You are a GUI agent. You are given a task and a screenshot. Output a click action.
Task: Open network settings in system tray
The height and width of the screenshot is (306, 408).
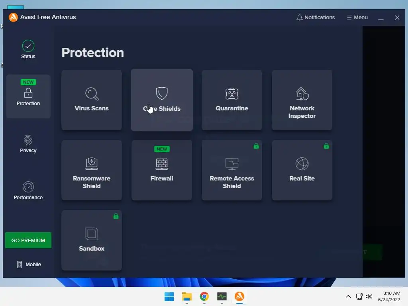pyautogui.click(x=359, y=296)
